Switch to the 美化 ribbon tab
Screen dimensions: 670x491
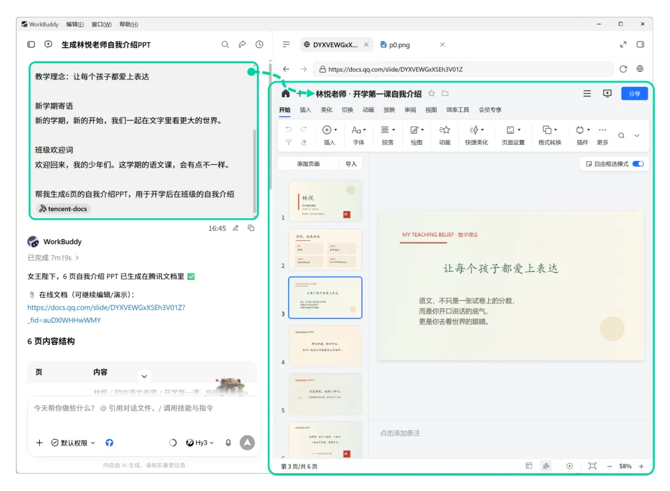coord(326,110)
